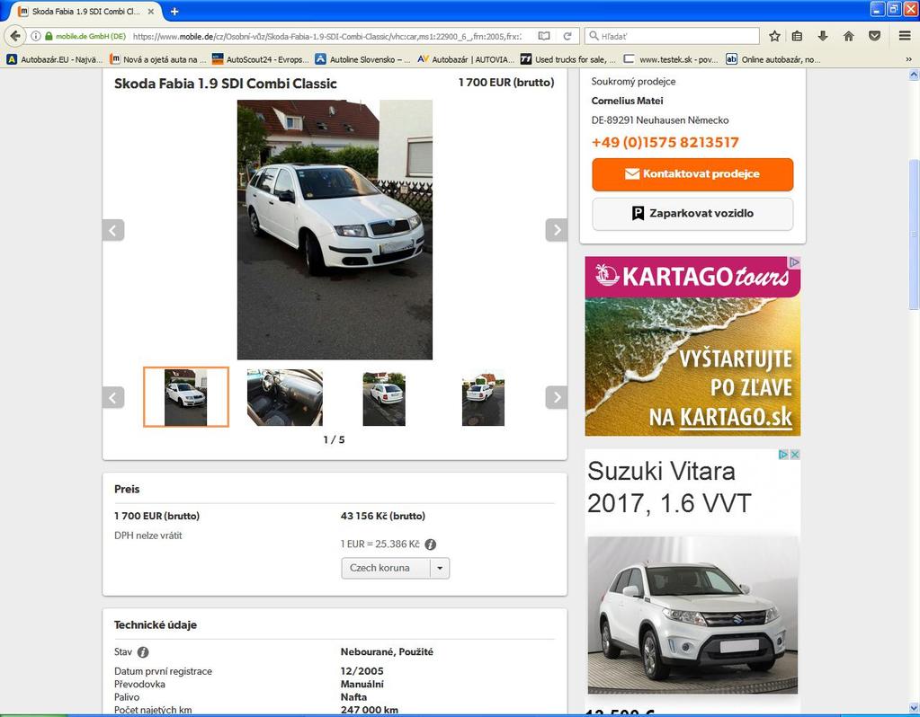The width and height of the screenshot is (920, 717).
Task: Click the heading 'Skoda Fabia 1.9 SDI Combi Classic'
Action: coord(226,84)
